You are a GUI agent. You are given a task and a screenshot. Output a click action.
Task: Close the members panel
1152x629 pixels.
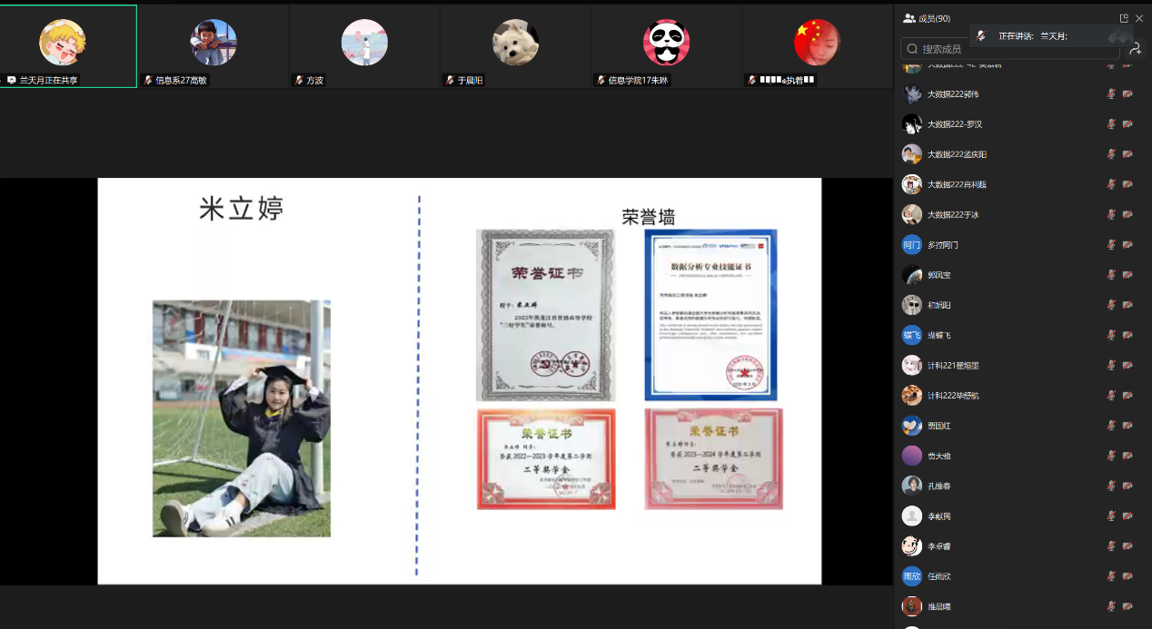click(x=1139, y=18)
